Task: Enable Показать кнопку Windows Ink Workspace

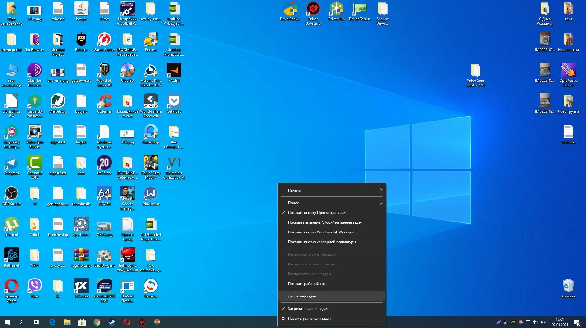Action: point(332,232)
